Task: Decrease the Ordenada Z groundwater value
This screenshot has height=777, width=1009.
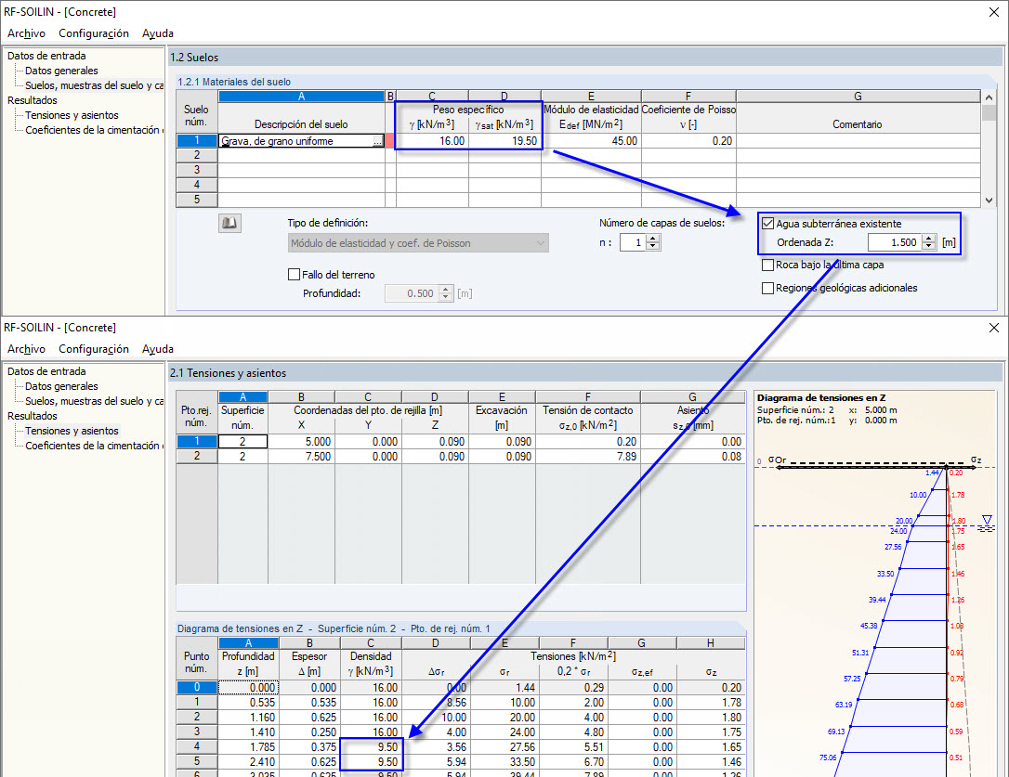Action: coord(929,247)
